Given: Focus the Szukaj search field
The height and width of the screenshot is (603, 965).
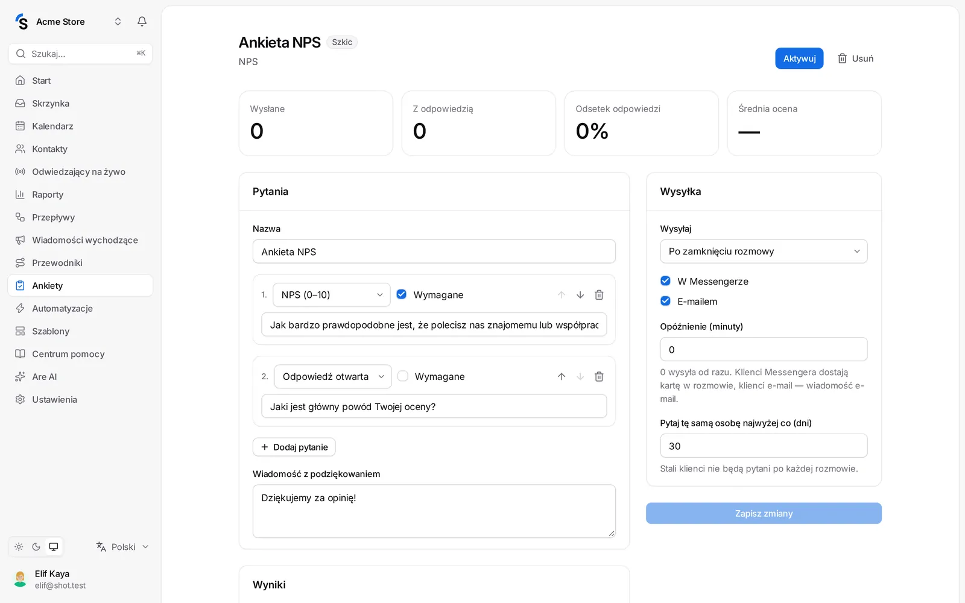Looking at the screenshot, I should click(80, 54).
